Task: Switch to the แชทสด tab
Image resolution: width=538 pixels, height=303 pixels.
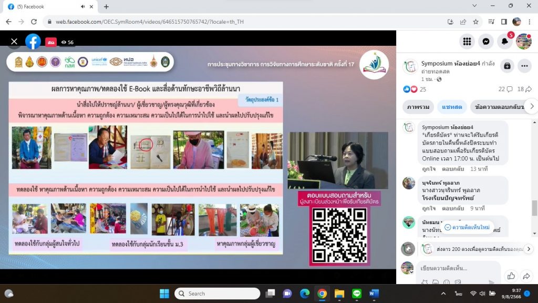Action: pos(452,107)
